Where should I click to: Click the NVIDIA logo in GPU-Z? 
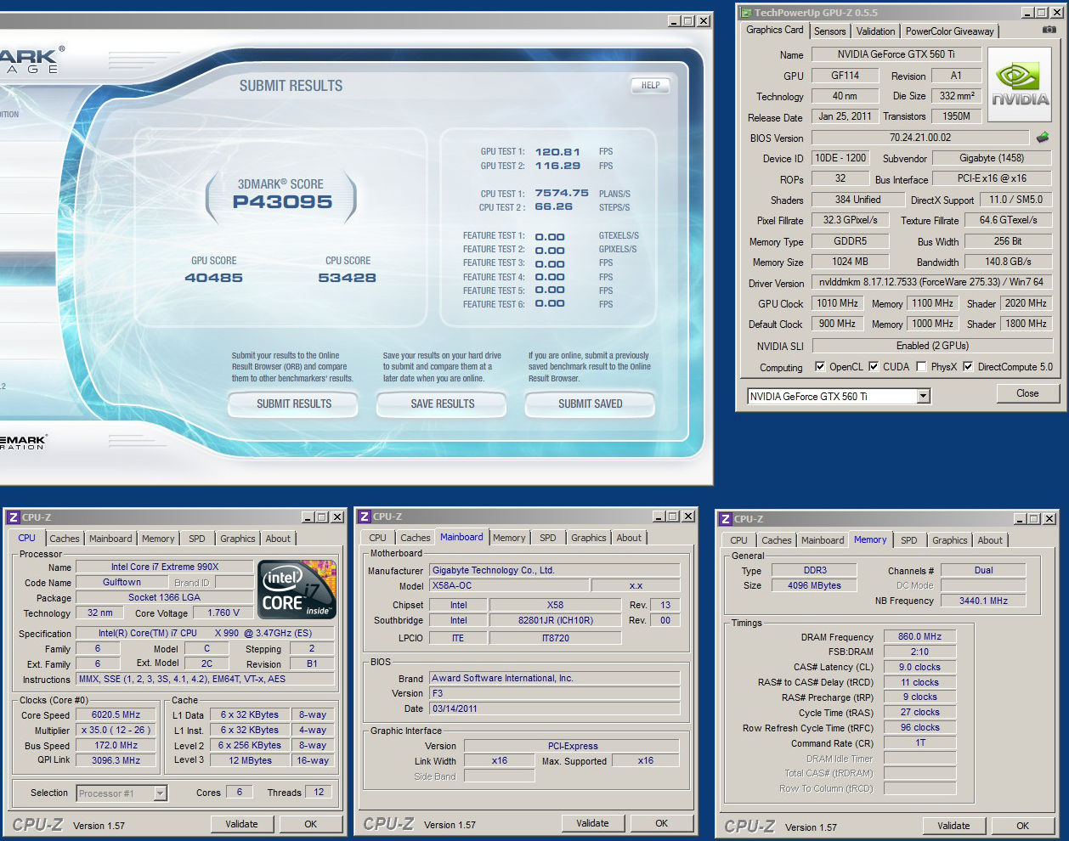point(1020,86)
